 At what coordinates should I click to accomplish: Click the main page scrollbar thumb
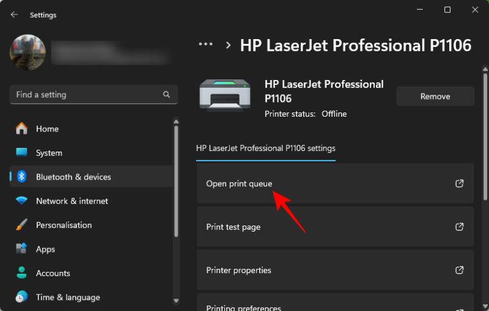click(485, 137)
